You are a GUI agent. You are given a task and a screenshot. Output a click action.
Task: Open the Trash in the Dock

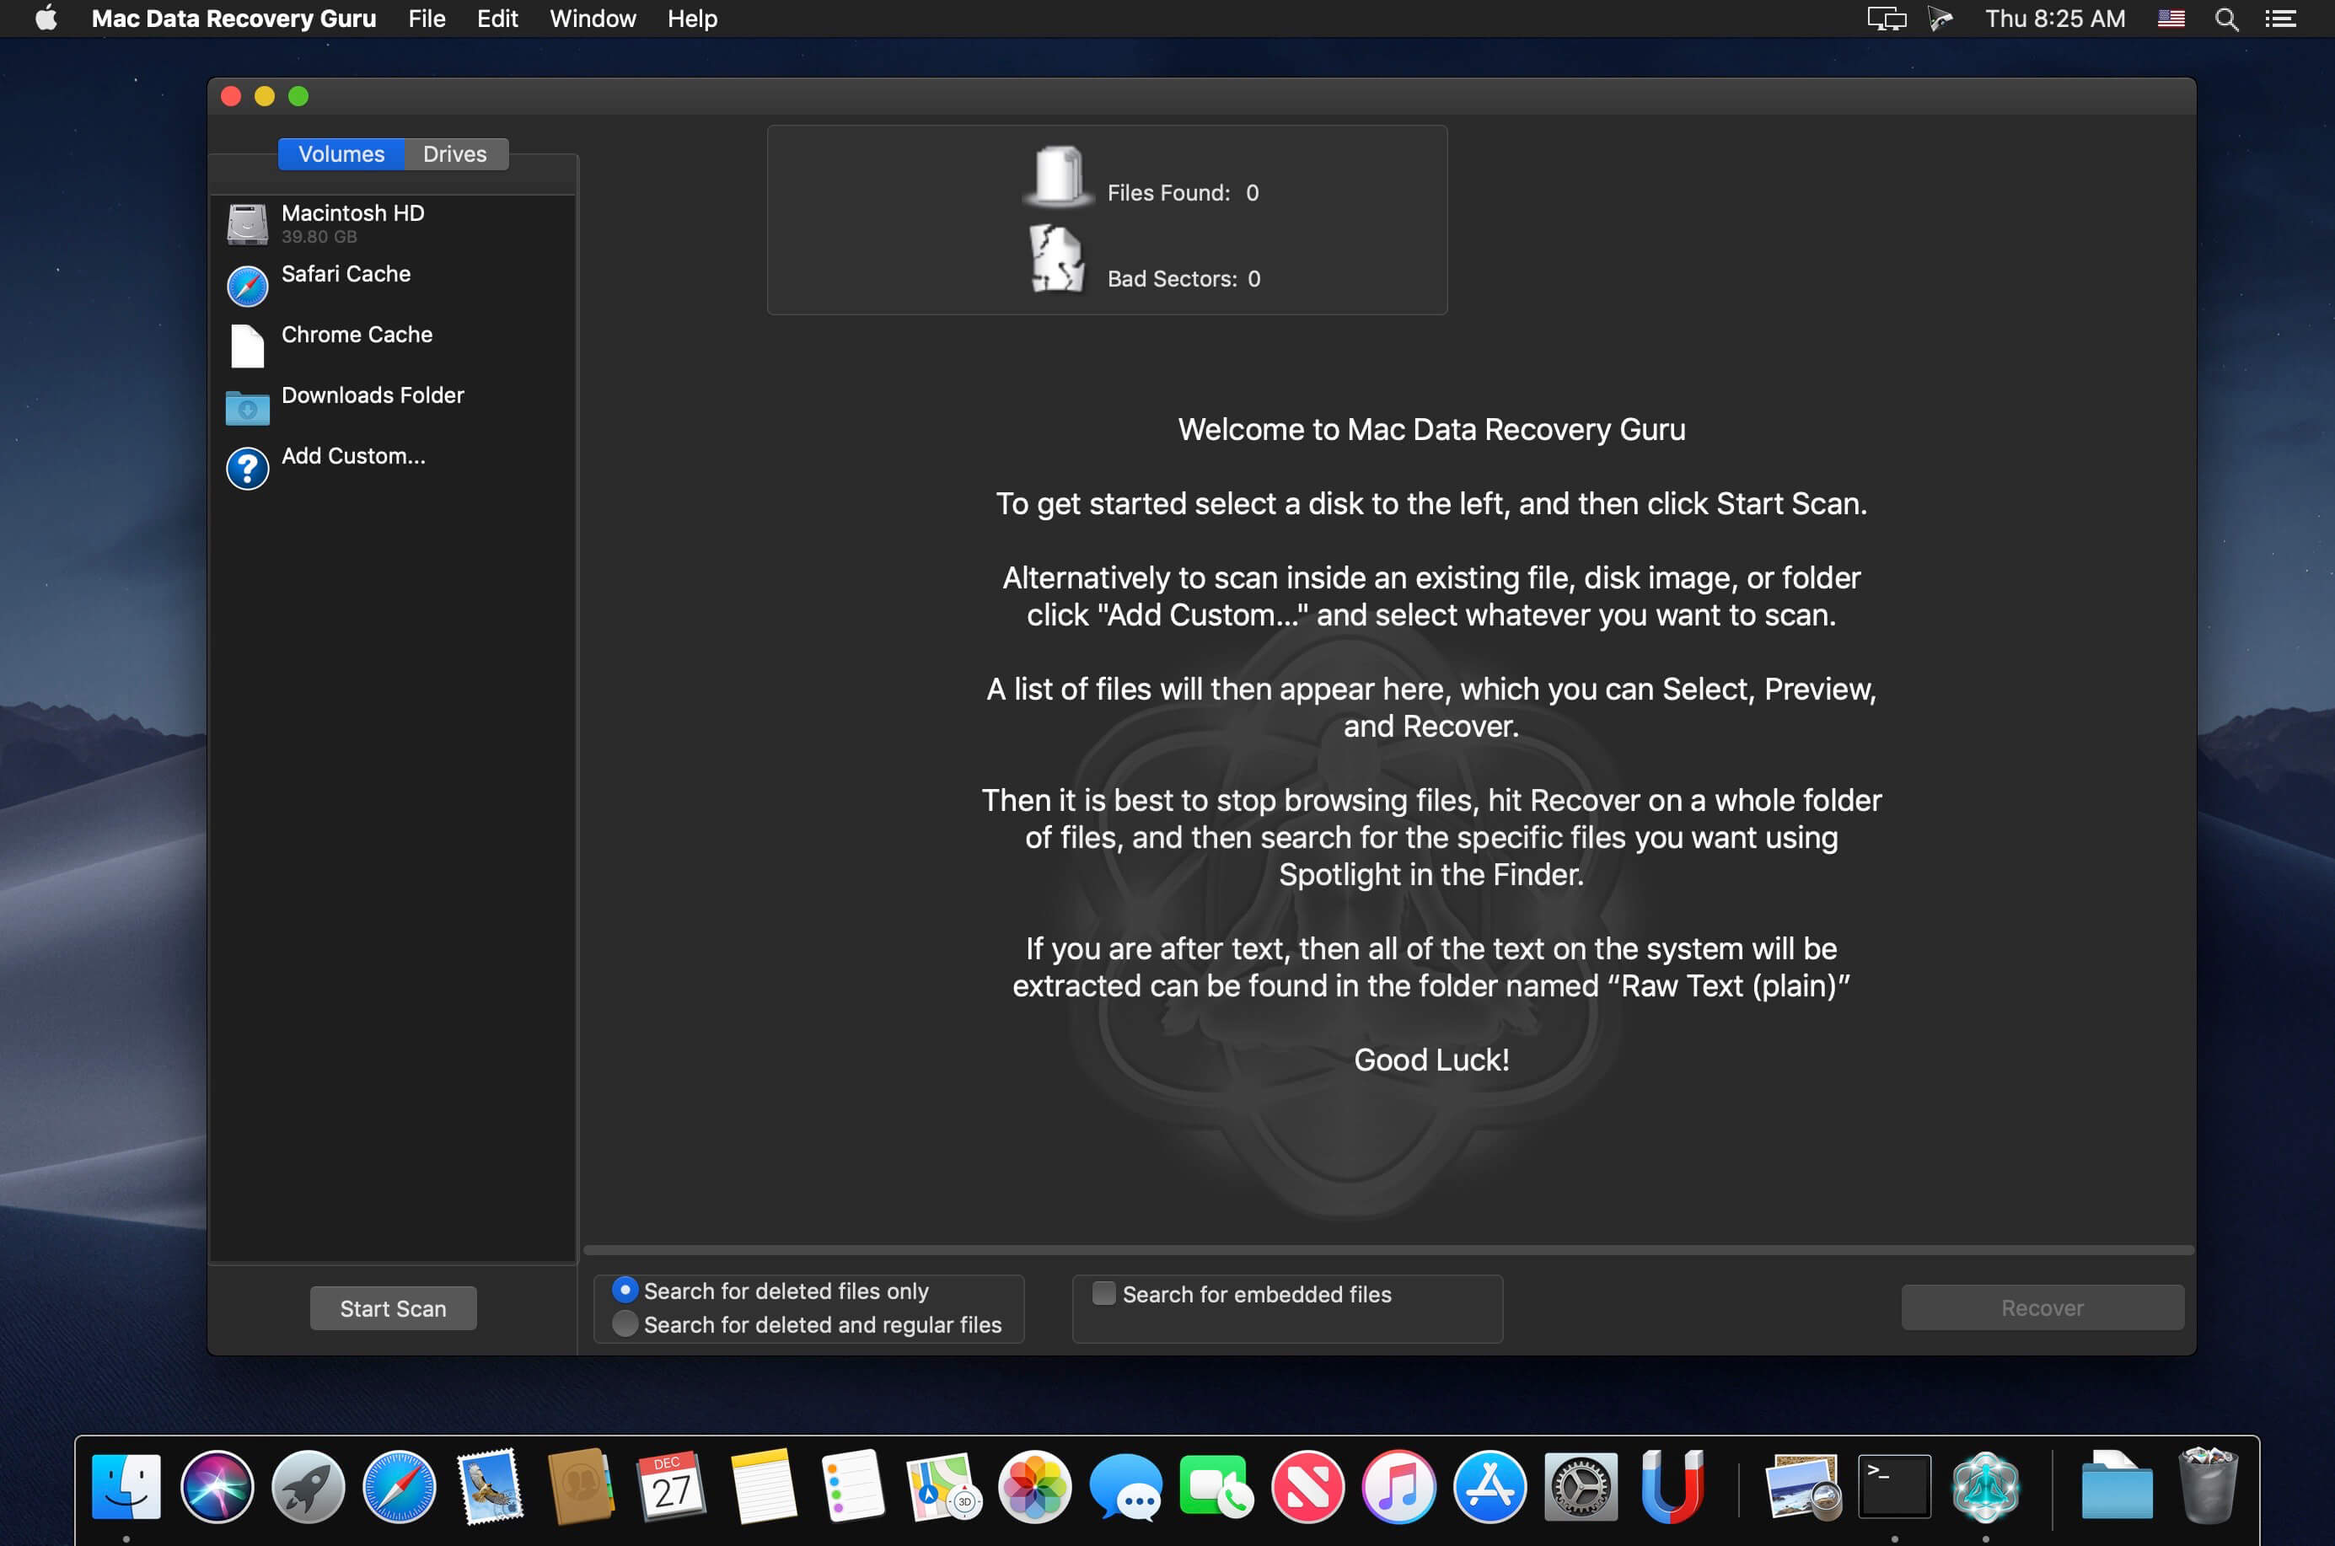pos(2208,1487)
